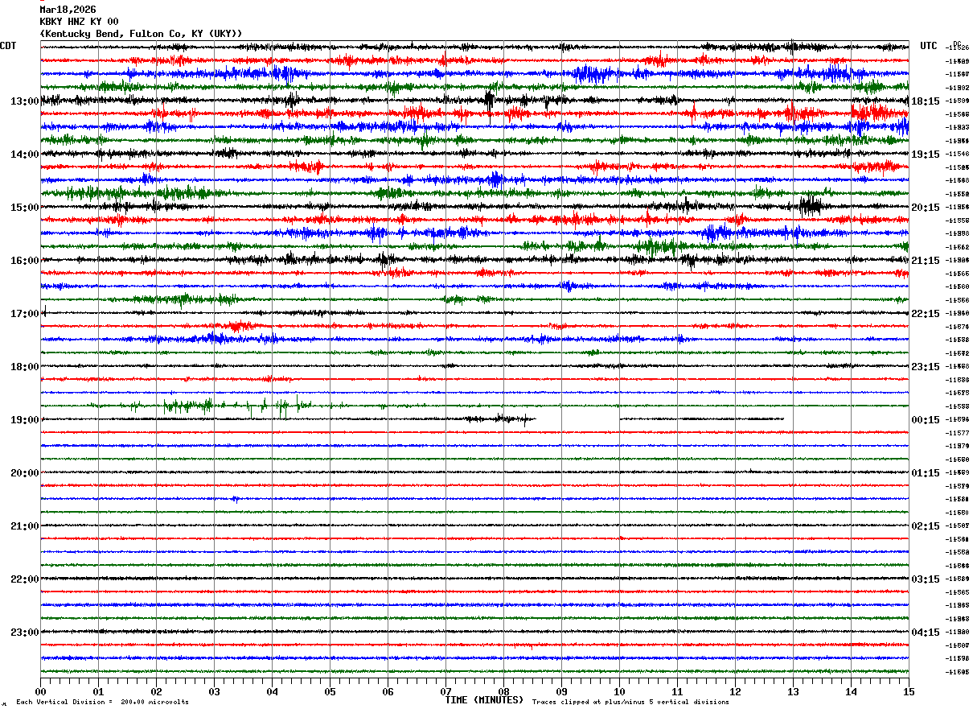Image resolution: width=973 pixels, height=713 pixels.
Task: Click minute tick label 00 on x-axis
Action: click(x=40, y=691)
